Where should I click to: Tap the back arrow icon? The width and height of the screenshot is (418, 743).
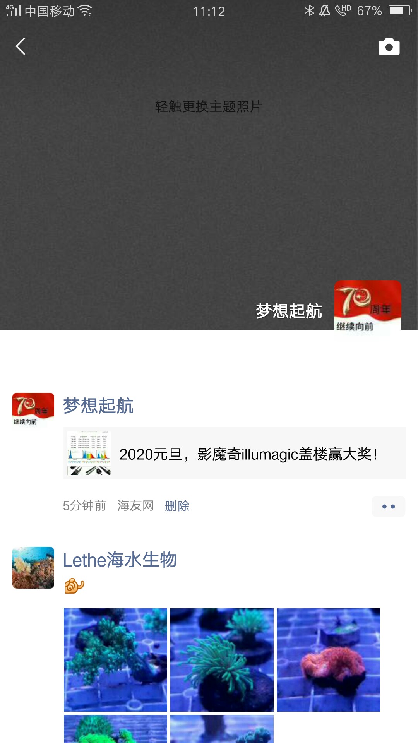(21, 46)
